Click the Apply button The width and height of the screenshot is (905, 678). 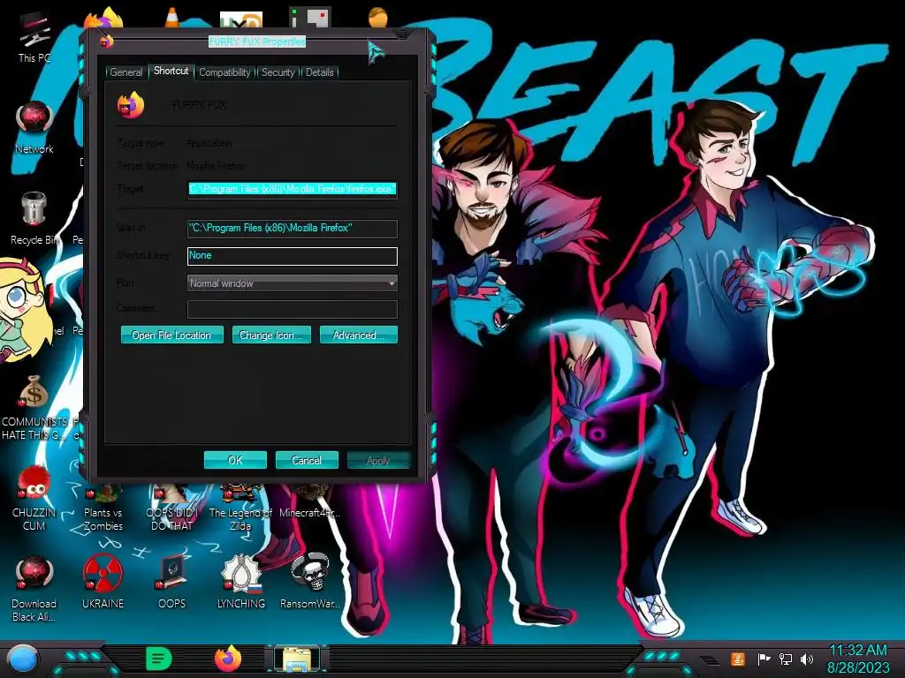click(x=378, y=460)
